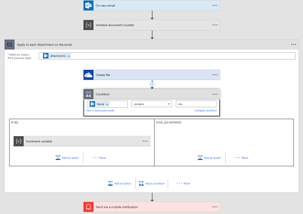Open ellipsis menu on Increment variable

pos(145,141)
